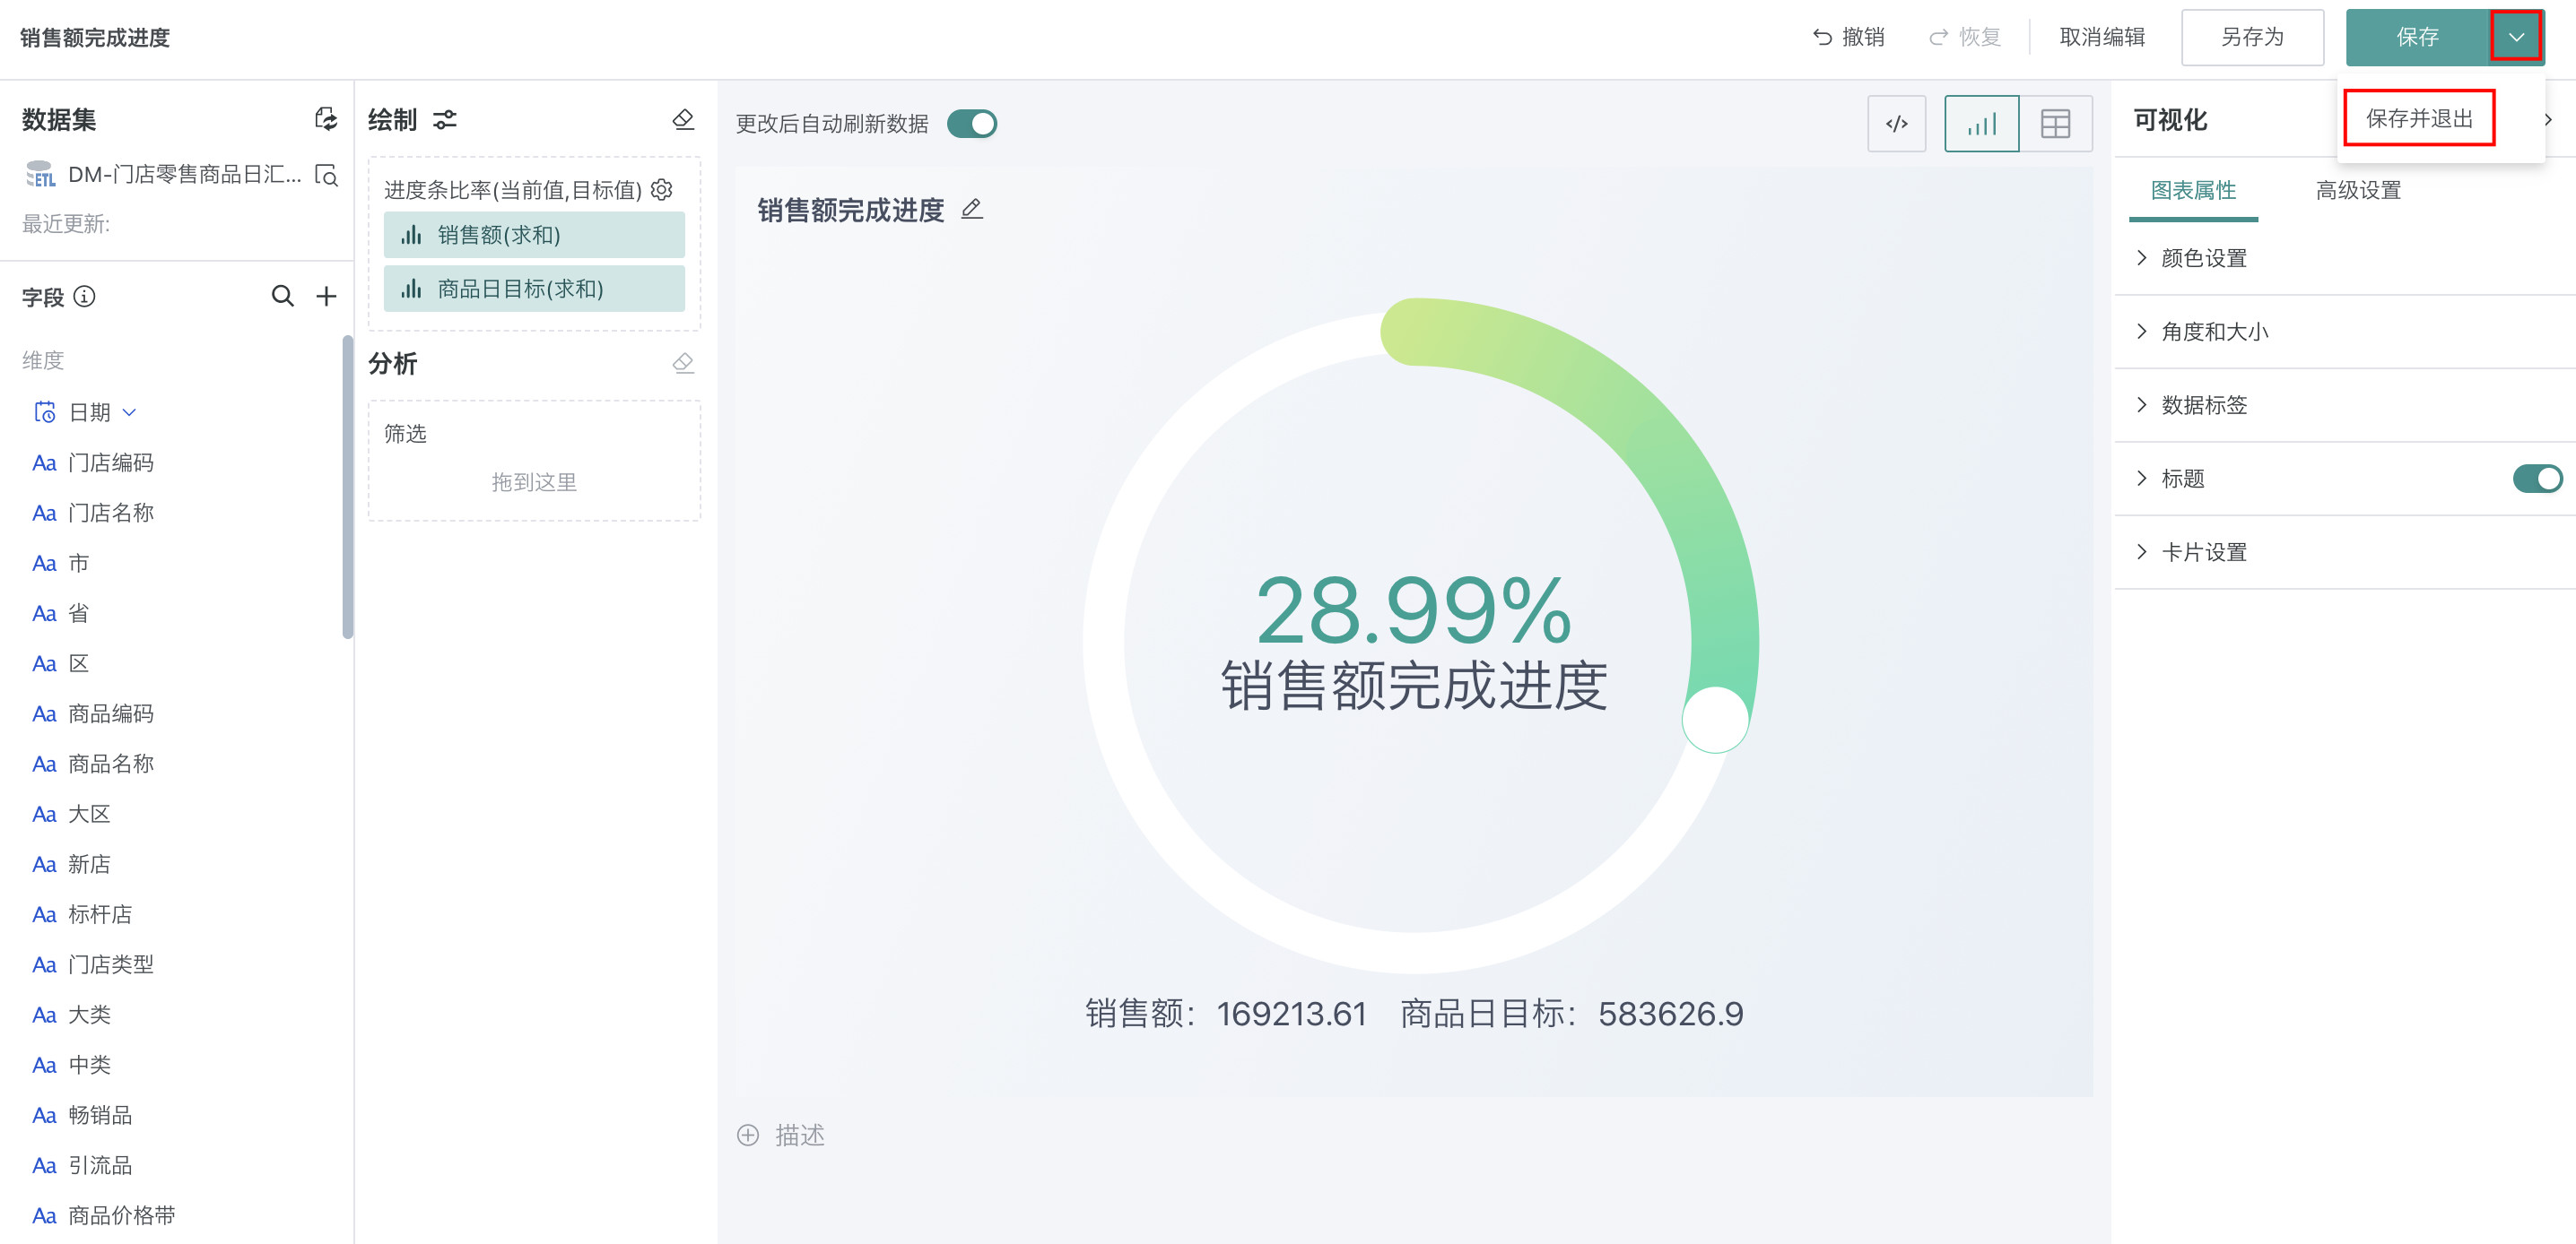Expand the 日期 field dropdown

coord(129,412)
